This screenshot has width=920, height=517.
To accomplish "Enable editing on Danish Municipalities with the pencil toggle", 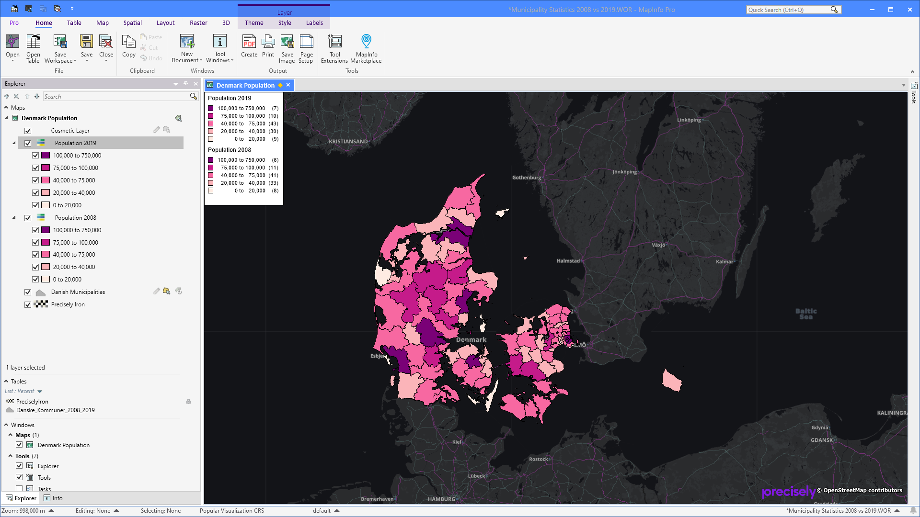I will tap(156, 291).
